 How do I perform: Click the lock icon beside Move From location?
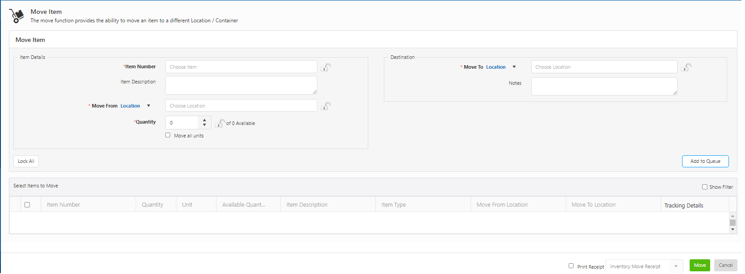pos(326,106)
